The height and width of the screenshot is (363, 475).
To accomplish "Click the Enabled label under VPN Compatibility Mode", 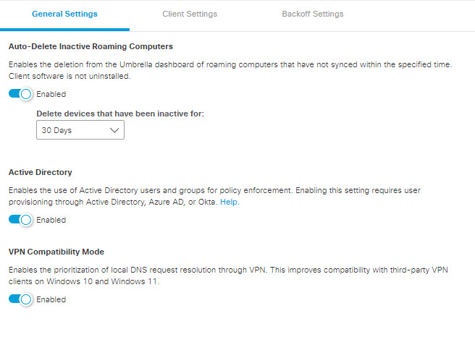I will tap(51, 299).
